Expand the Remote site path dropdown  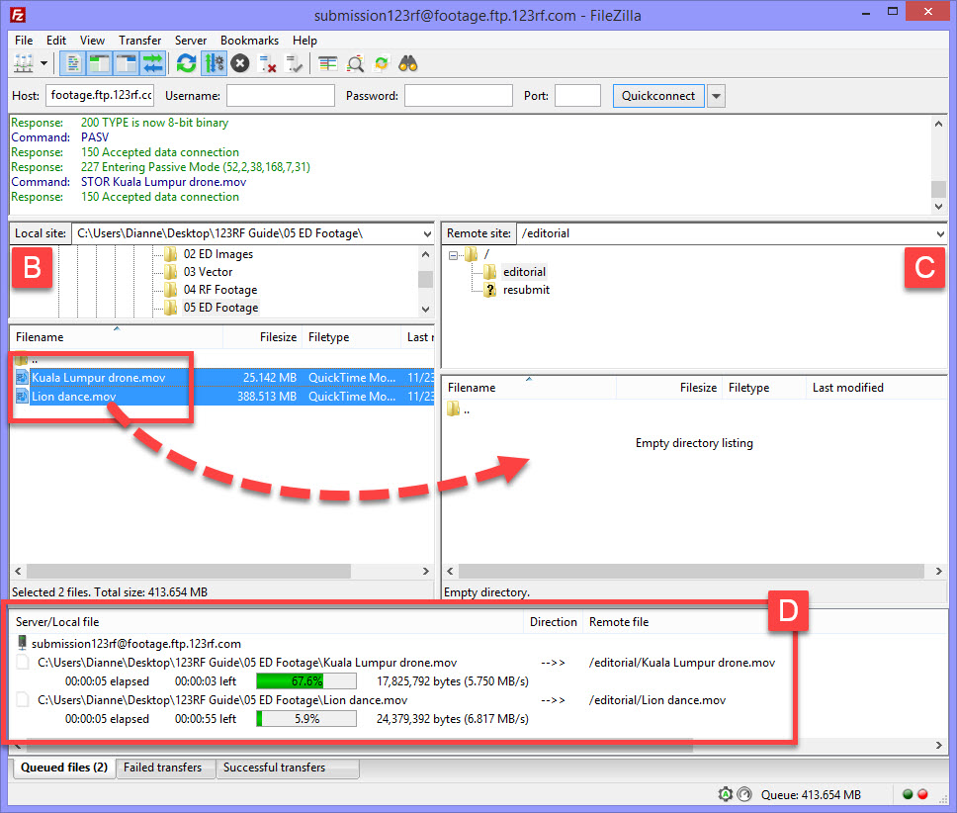940,233
